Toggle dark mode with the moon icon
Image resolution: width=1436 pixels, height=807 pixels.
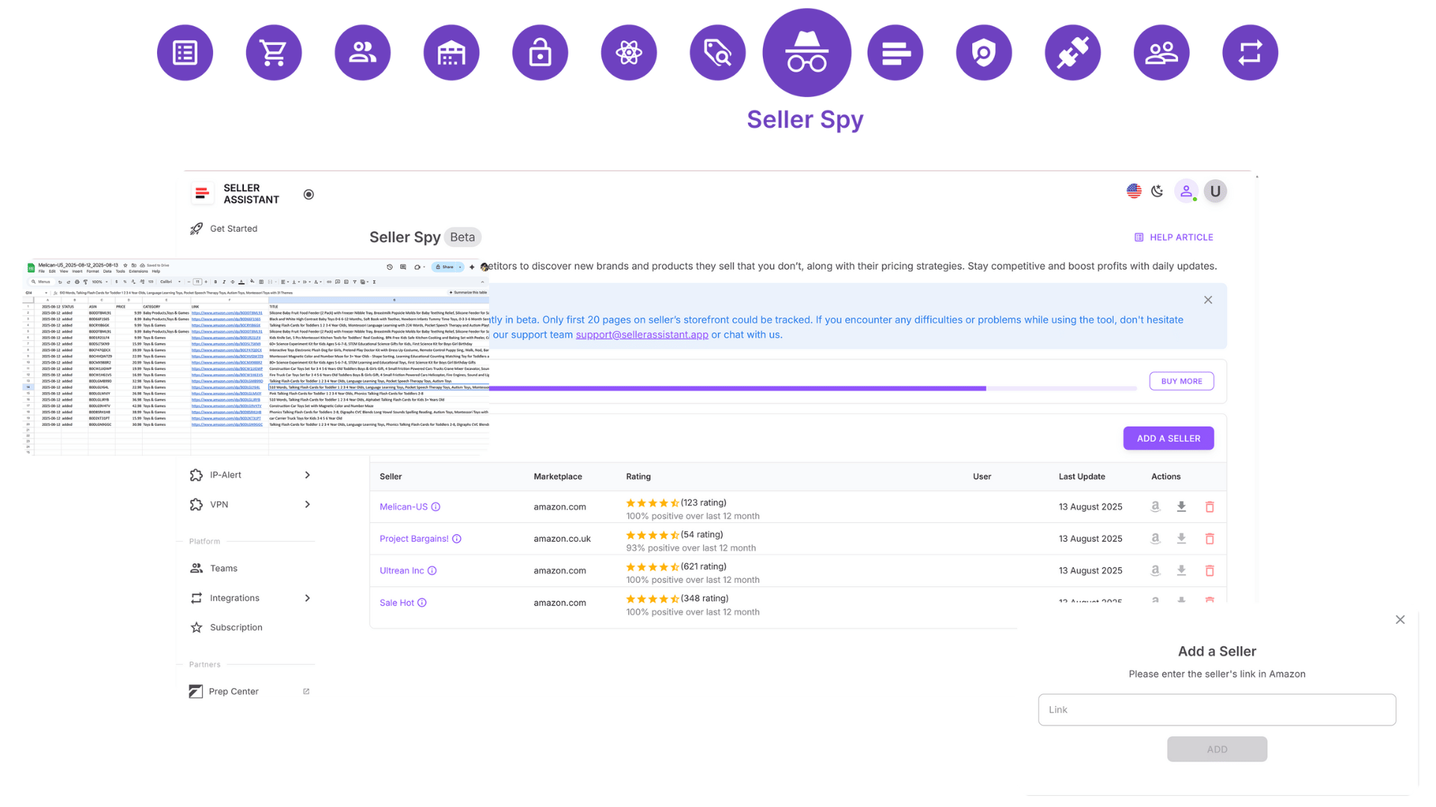pos(1157,191)
